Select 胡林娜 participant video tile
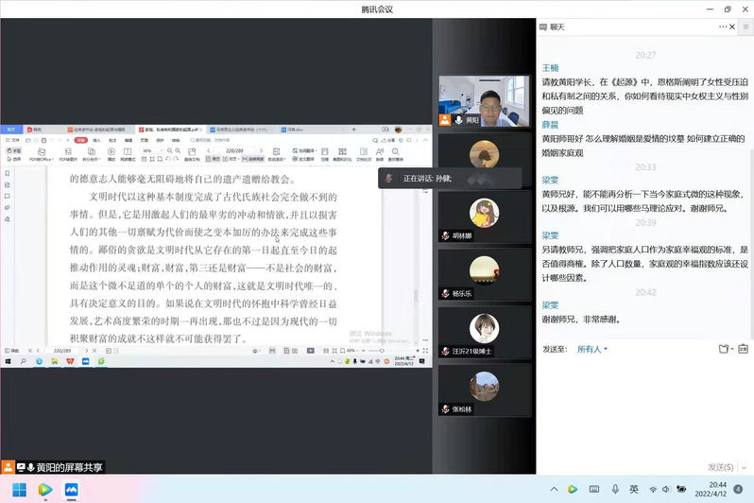The height and width of the screenshot is (503, 754). (484, 217)
